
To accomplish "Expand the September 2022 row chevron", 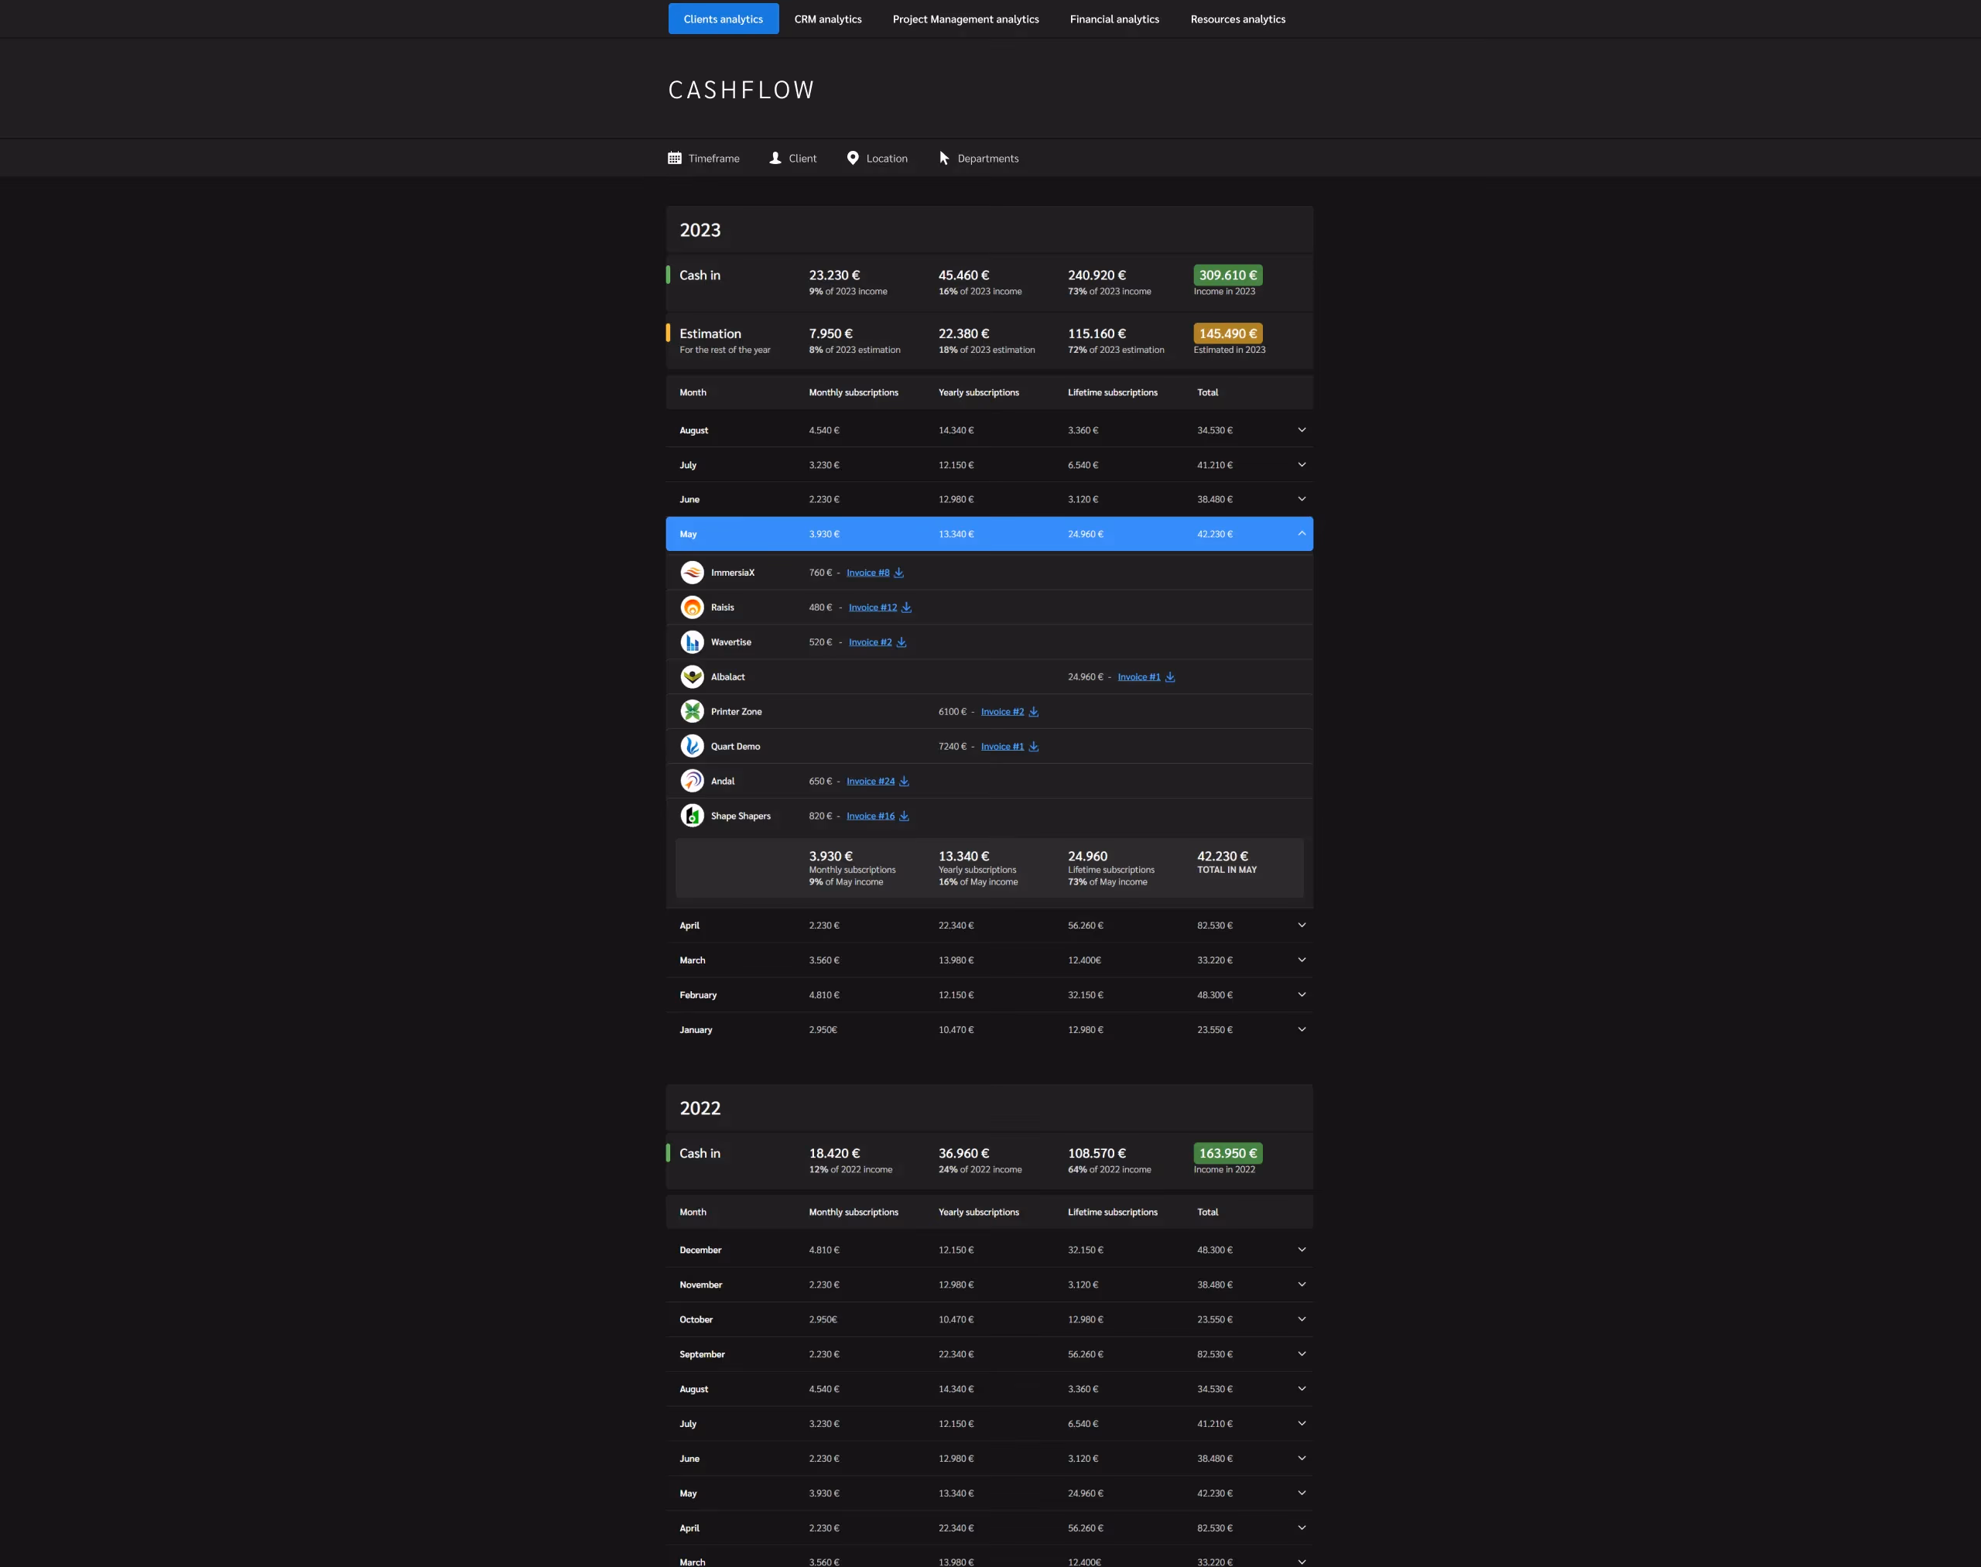I will click(1301, 1354).
